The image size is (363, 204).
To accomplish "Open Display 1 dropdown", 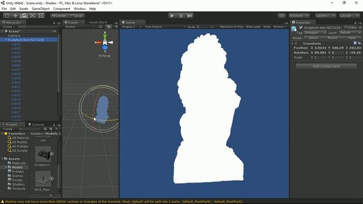I will (132, 27).
